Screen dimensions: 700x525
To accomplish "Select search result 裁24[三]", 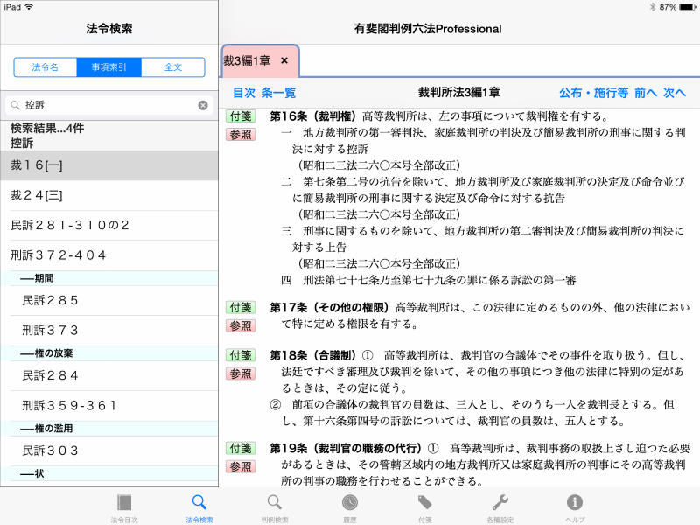I will [x=108, y=195].
